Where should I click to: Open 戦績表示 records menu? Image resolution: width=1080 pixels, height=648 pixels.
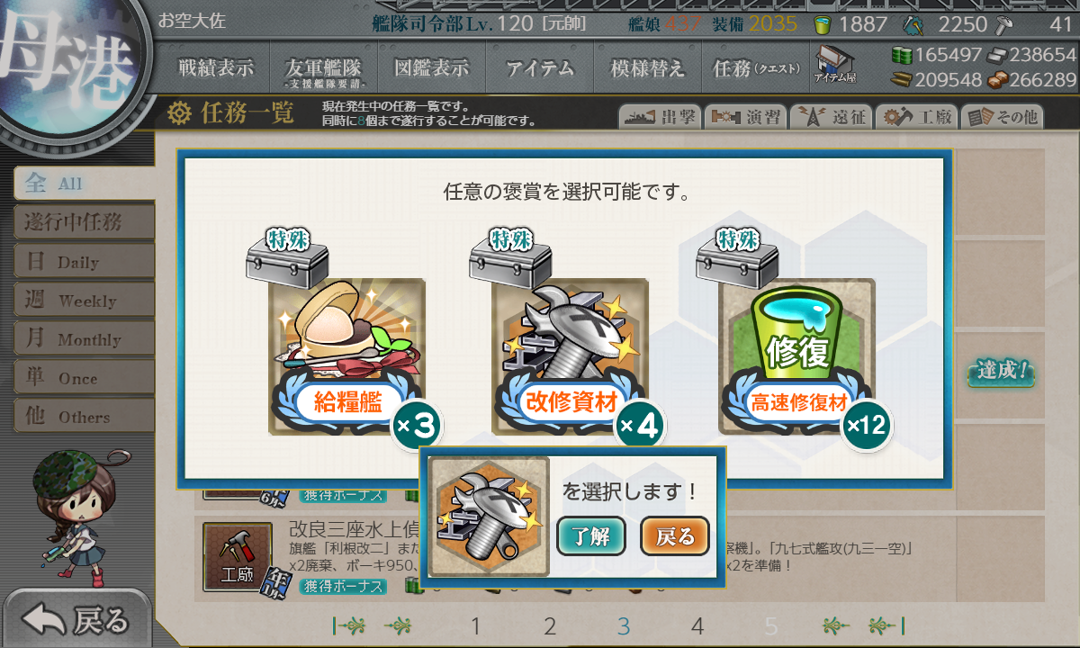coord(215,67)
